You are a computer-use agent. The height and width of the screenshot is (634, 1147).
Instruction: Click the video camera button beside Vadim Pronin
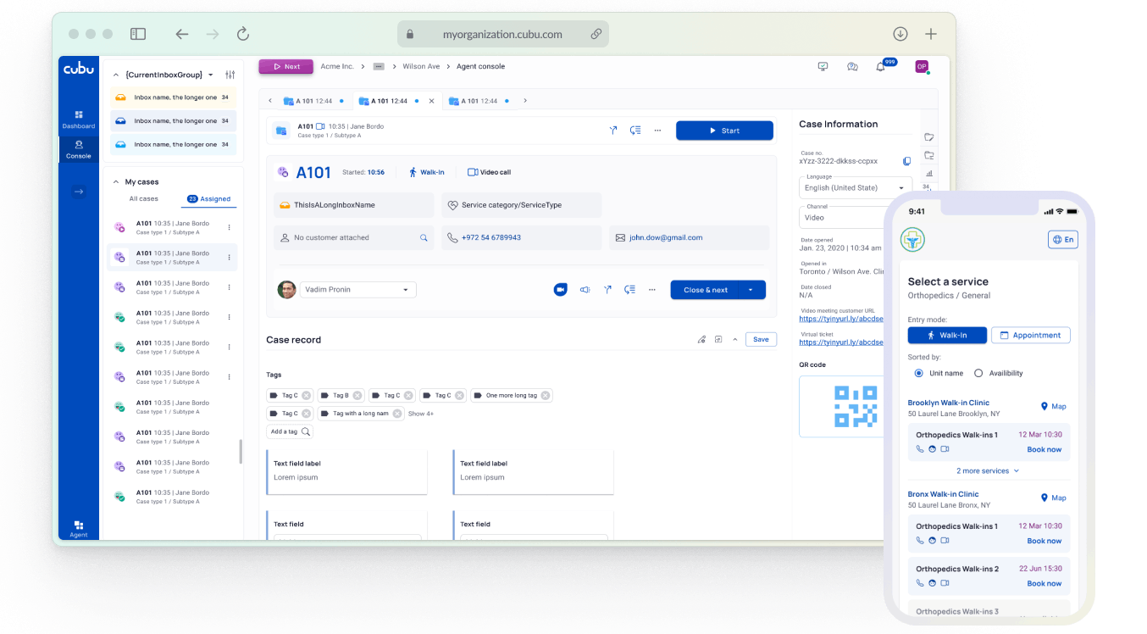(560, 290)
